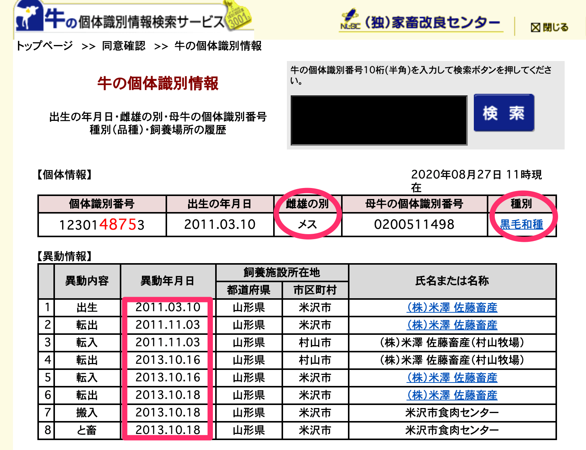This screenshot has width=586, height=450.
Task: Click date 2011.11.03 in row 2
Action: pos(168,325)
